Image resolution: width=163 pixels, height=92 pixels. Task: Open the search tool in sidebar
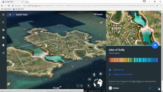(x=3, y=22)
